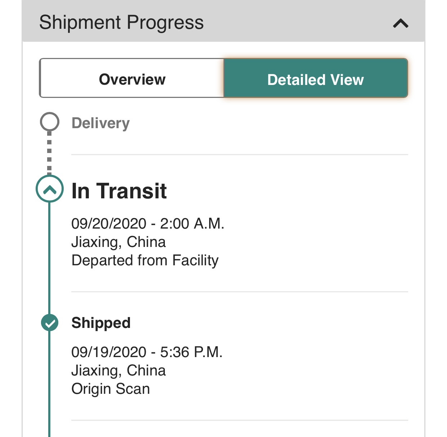447x437 pixels.
Task: Click Jiaxing, China under Shipped
Action: 118,370
